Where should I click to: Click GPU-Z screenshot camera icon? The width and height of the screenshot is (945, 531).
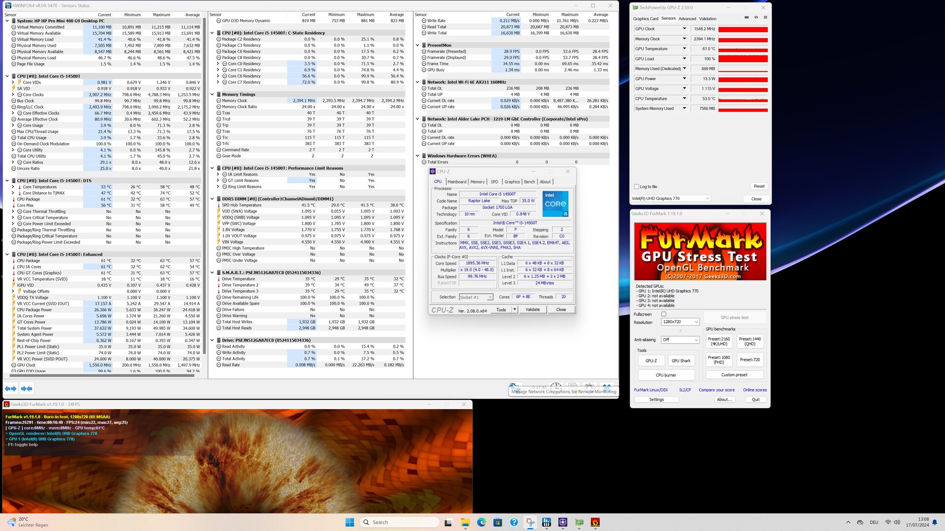point(747,18)
